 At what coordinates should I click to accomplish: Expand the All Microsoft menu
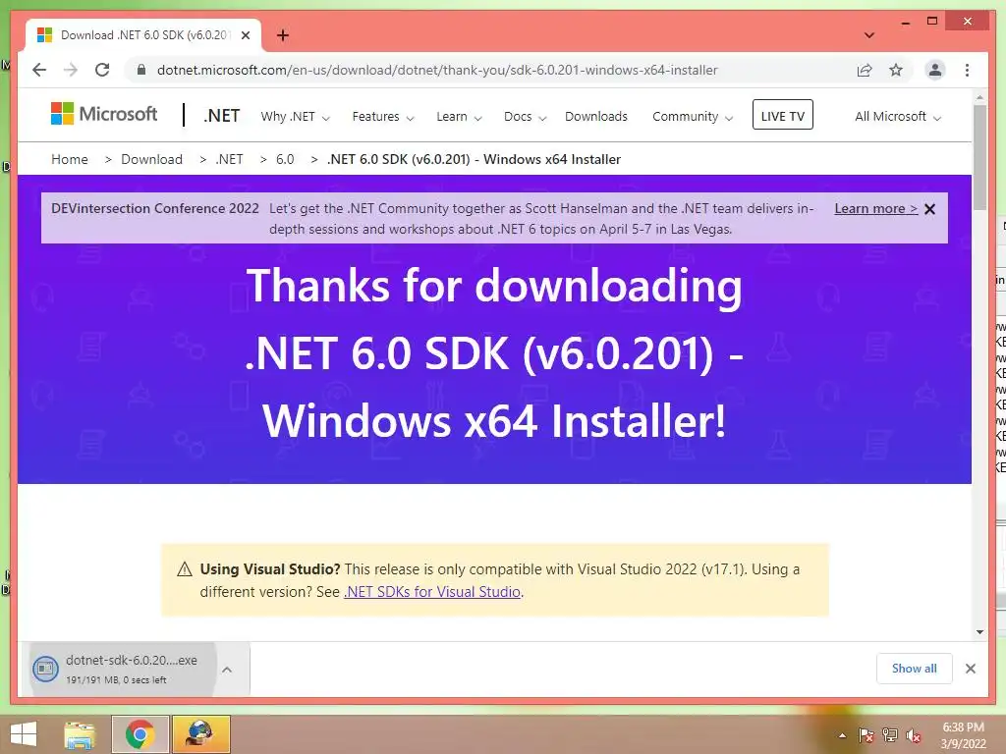(x=898, y=117)
